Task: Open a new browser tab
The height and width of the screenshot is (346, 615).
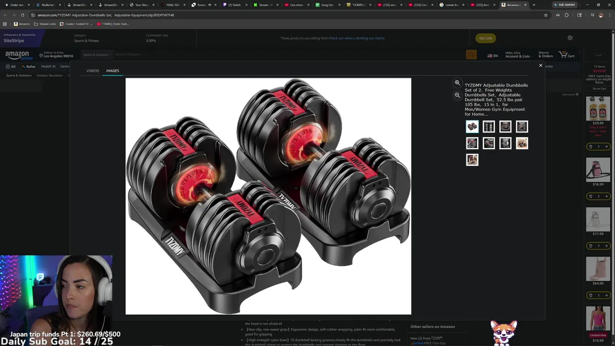Action: click(x=534, y=5)
